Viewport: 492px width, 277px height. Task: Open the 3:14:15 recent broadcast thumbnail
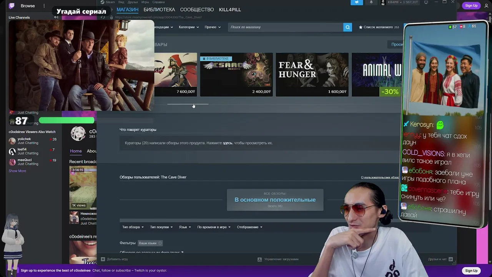point(83,188)
